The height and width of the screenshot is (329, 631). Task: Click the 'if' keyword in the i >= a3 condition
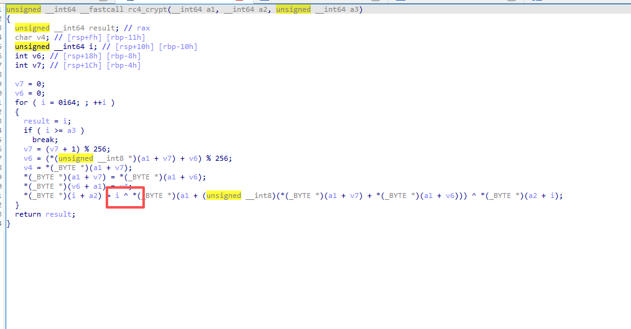pyautogui.click(x=28, y=130)
